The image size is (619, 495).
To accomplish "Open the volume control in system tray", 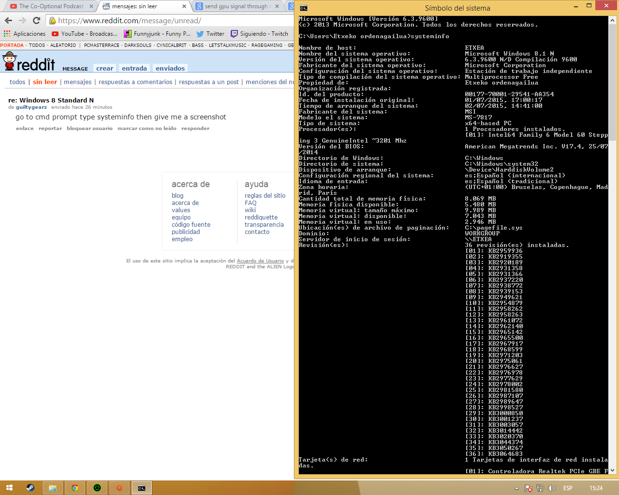I will [x=552, y=488].
